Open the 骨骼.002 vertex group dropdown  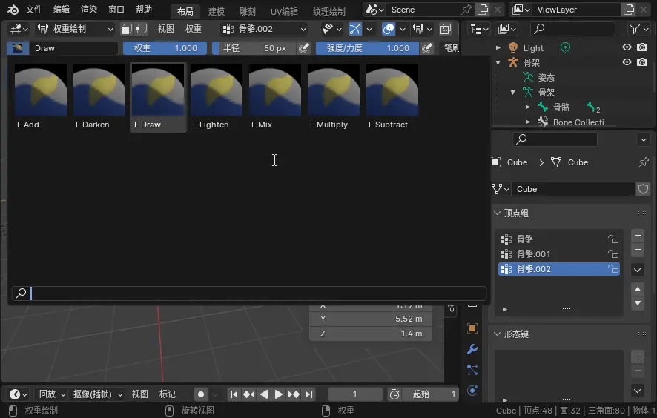tap(265, 29)
